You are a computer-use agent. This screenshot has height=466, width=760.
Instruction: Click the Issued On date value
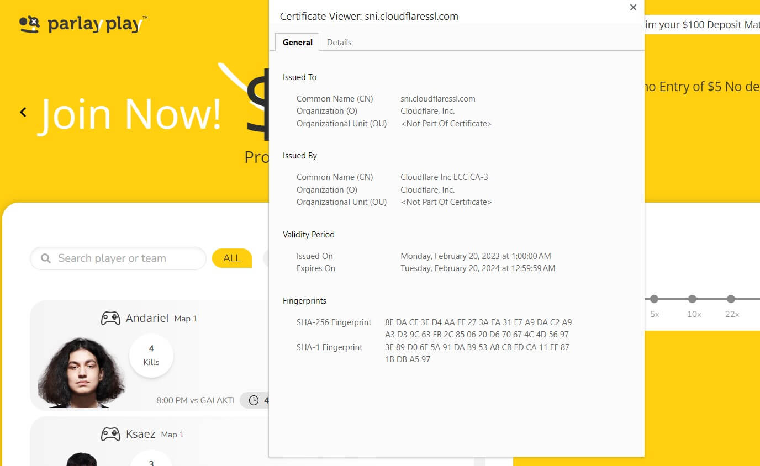[x=476, y=256]
